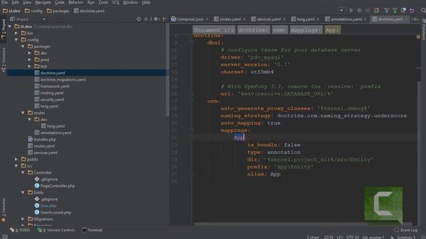The image size is (426, 239).
Task: Open the Terminal tool window
Action: (93, 230)
